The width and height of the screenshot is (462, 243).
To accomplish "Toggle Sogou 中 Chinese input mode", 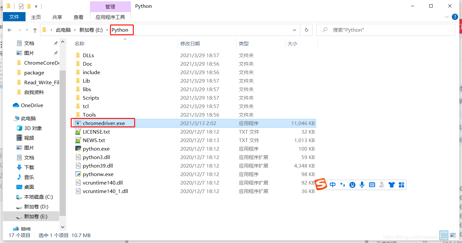I will pyautogui.click(x=333, y=185).
